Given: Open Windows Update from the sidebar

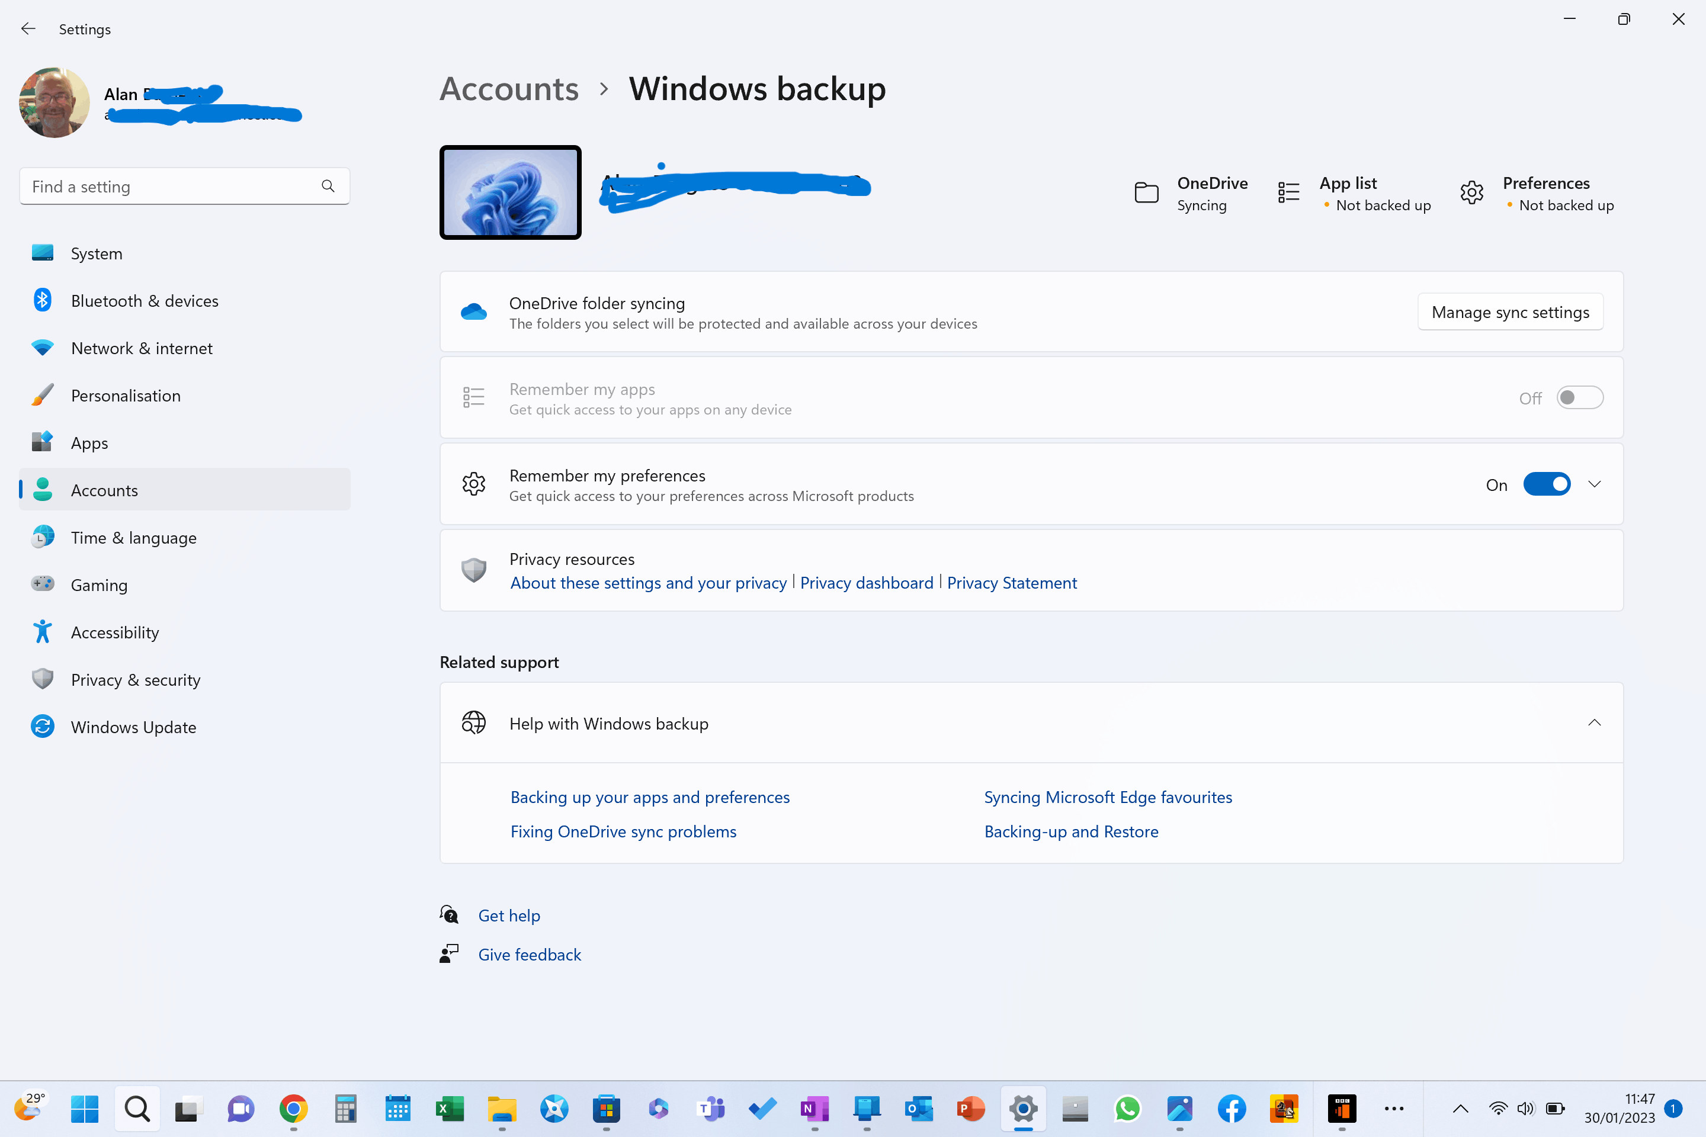Looking at the screenshot, I should (x=133, y=727).
